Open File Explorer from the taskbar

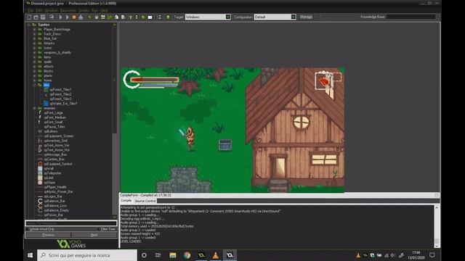pos(173,255)
